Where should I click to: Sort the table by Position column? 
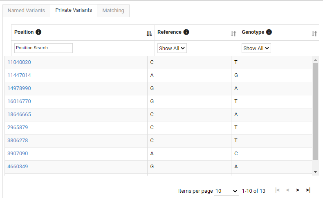pyautogui.click(x=149, y=33)
